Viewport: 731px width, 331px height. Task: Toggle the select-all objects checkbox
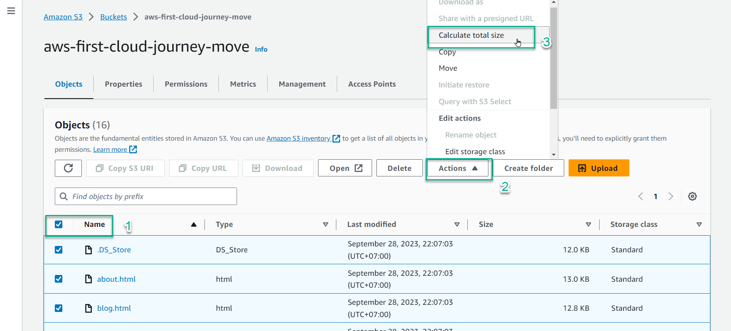(58, 225)
